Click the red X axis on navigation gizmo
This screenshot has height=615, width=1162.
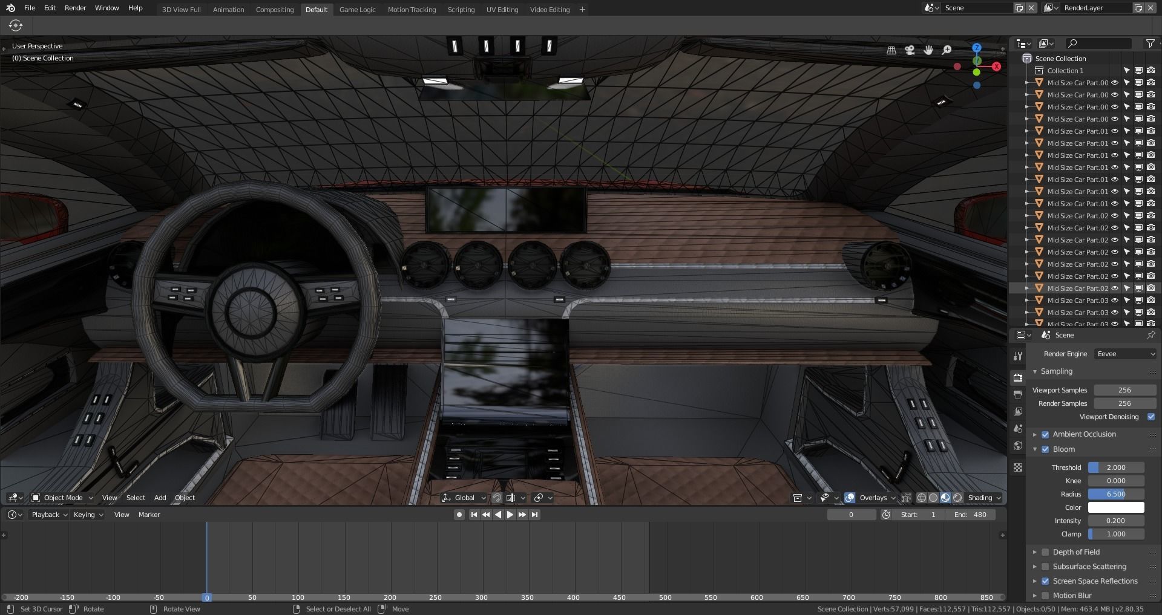tap(996, 67)
